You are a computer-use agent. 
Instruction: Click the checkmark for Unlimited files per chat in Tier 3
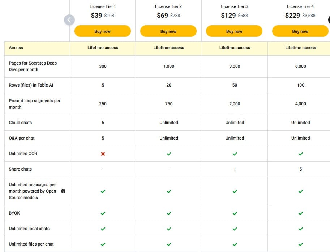pyautogui.click(x=234, y=244)
